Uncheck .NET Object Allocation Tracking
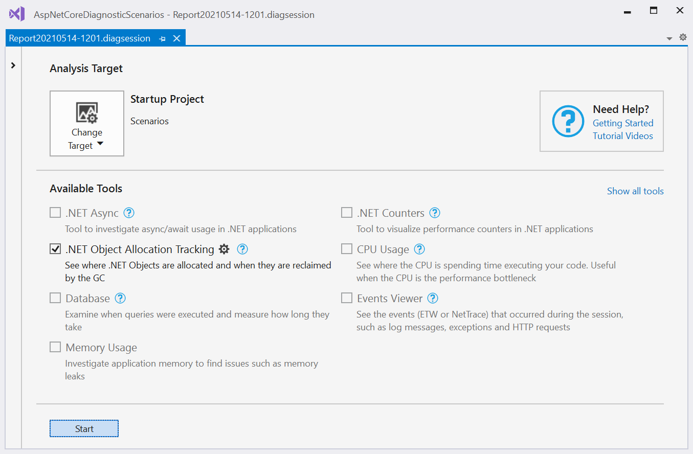 [x=55, y=249]
